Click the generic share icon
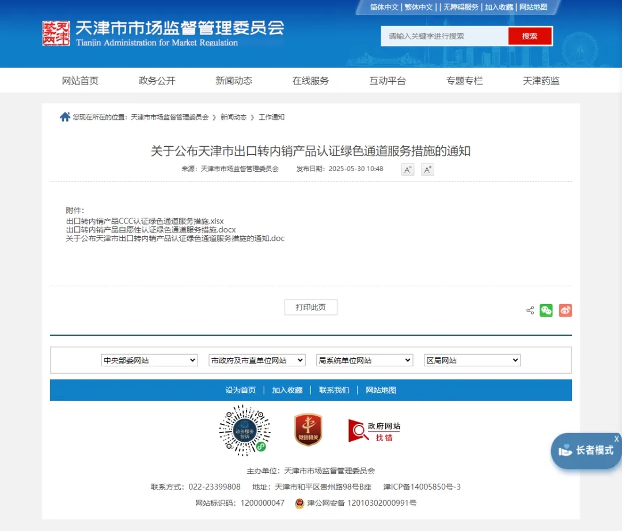The width and height of the screenshot is (622, 531). pos(530,310)
